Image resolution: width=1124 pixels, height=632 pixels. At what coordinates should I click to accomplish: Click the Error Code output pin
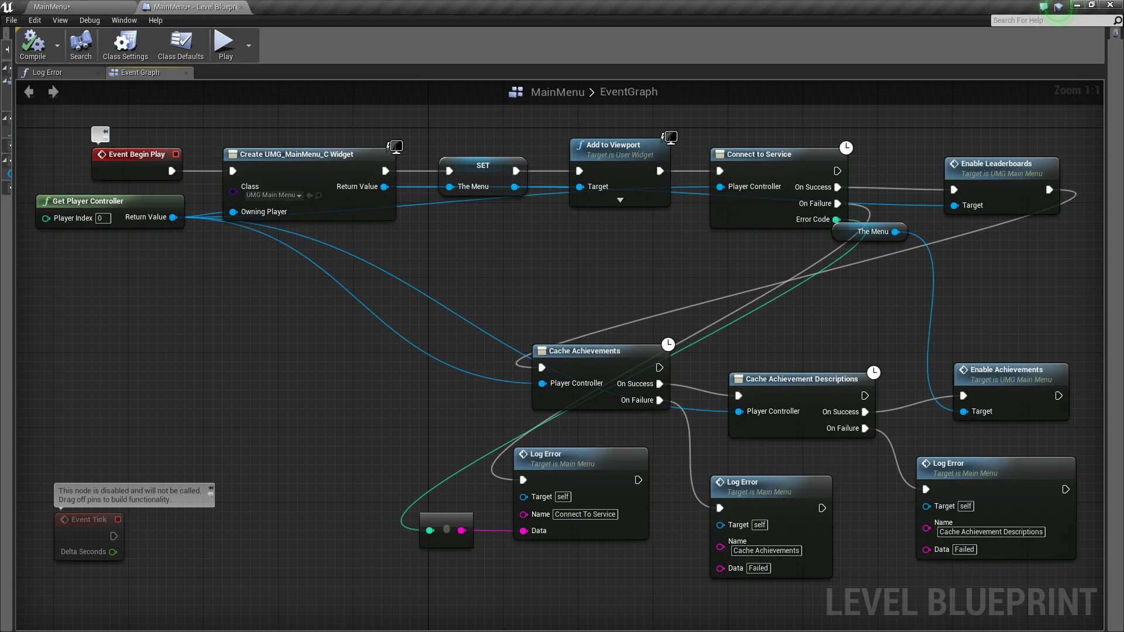[x=836, y=219]
